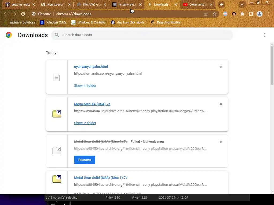This screenshot has height=205, width=274.
Task: Focus the Search downloads field
Action: coord(142,35)
